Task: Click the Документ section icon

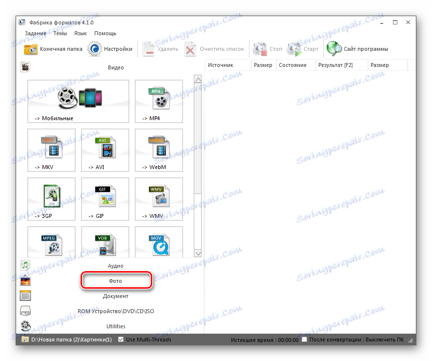Action: click(25, 296)
